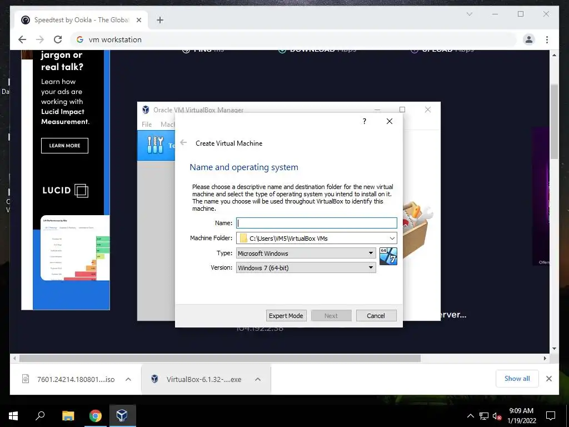Screen dimensions: 569x427
Task: Select the Speedtest by Ookla tab
Action: click(x=82, y=20)
